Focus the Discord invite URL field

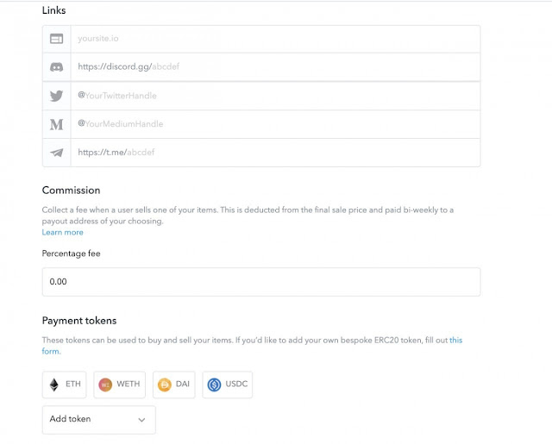point(275,67)
